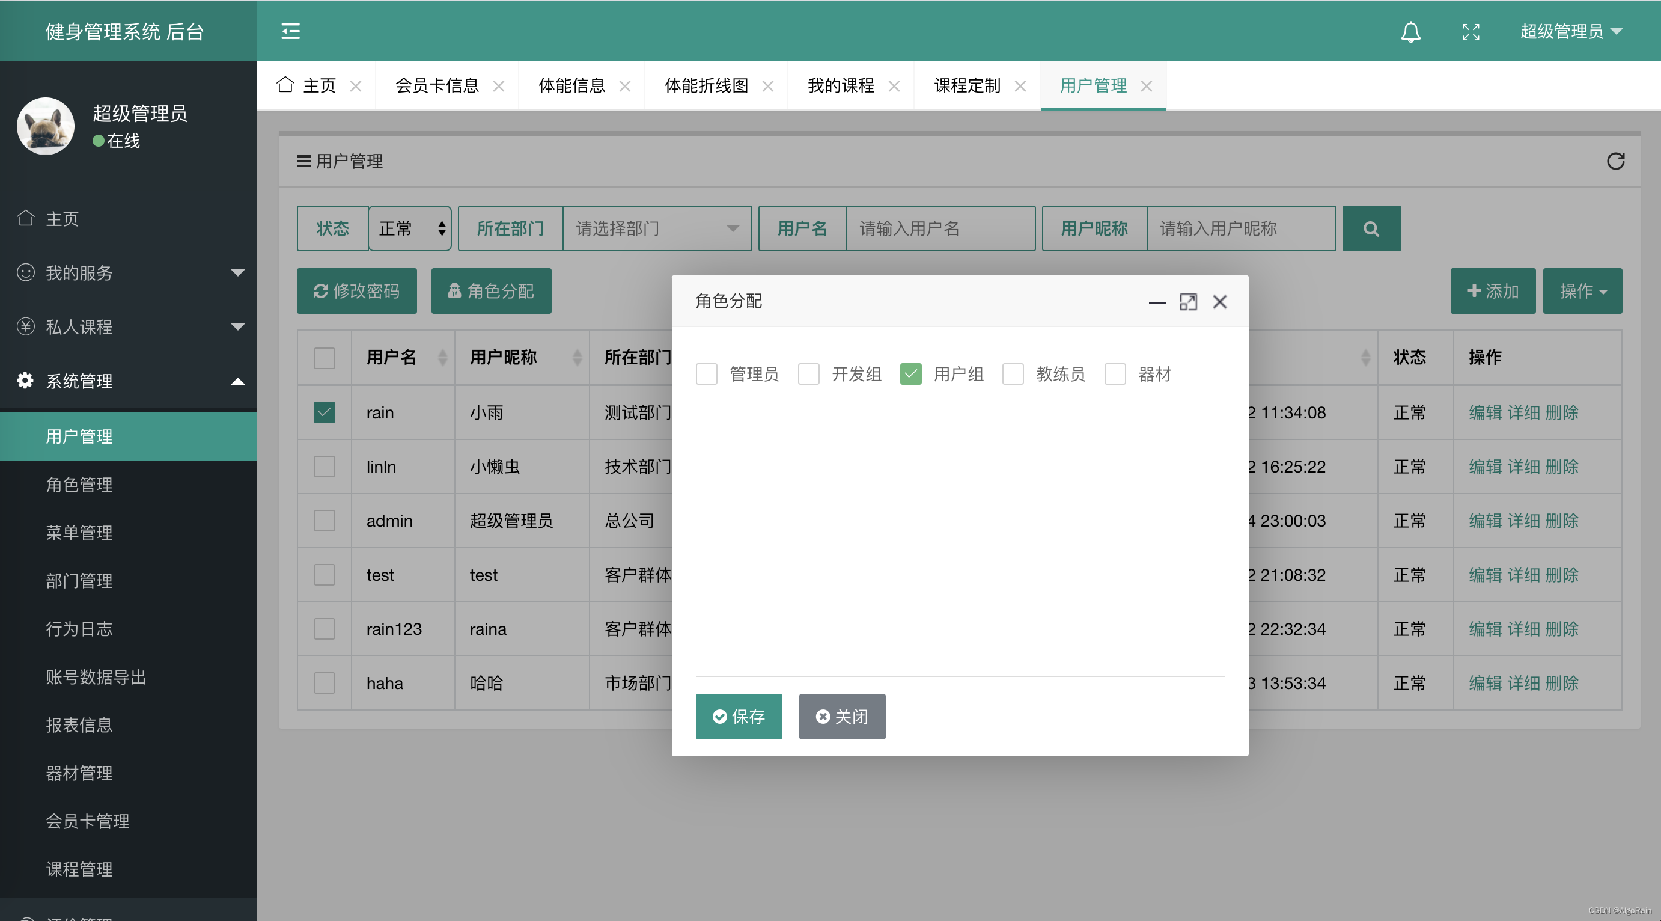
Task: Click the refresh icon on 用户管理 panel
Action: (x=1616, y=161)
